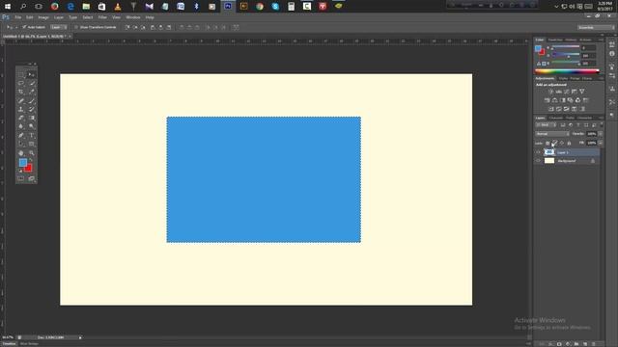Select the Eraser tool
The width and height of the screenshot is (618, 347).
pyautogui.click(x=21, y=118)
